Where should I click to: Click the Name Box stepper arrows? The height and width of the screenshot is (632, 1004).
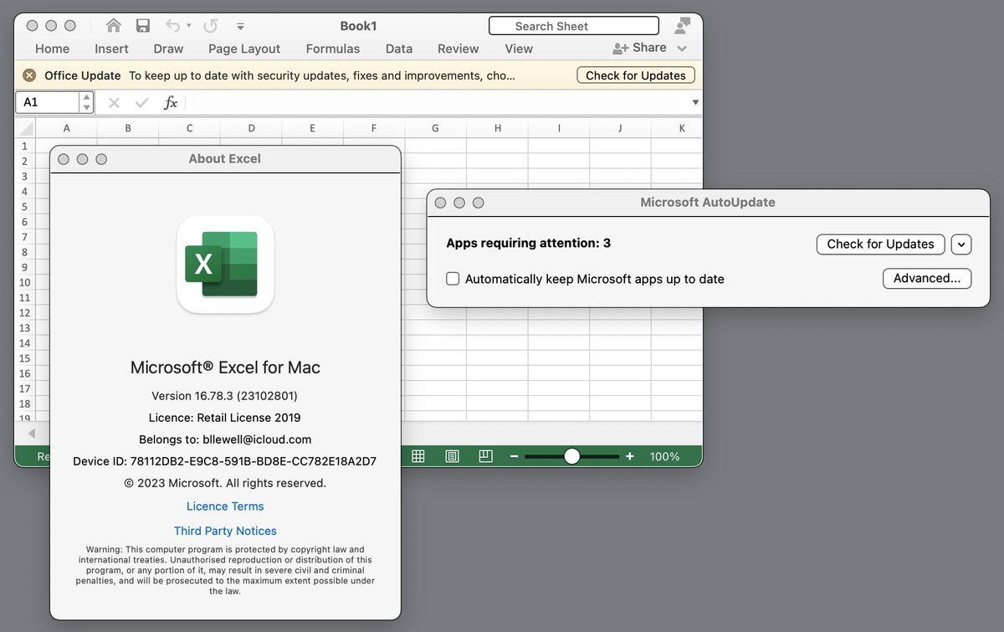tap(86, 102)
